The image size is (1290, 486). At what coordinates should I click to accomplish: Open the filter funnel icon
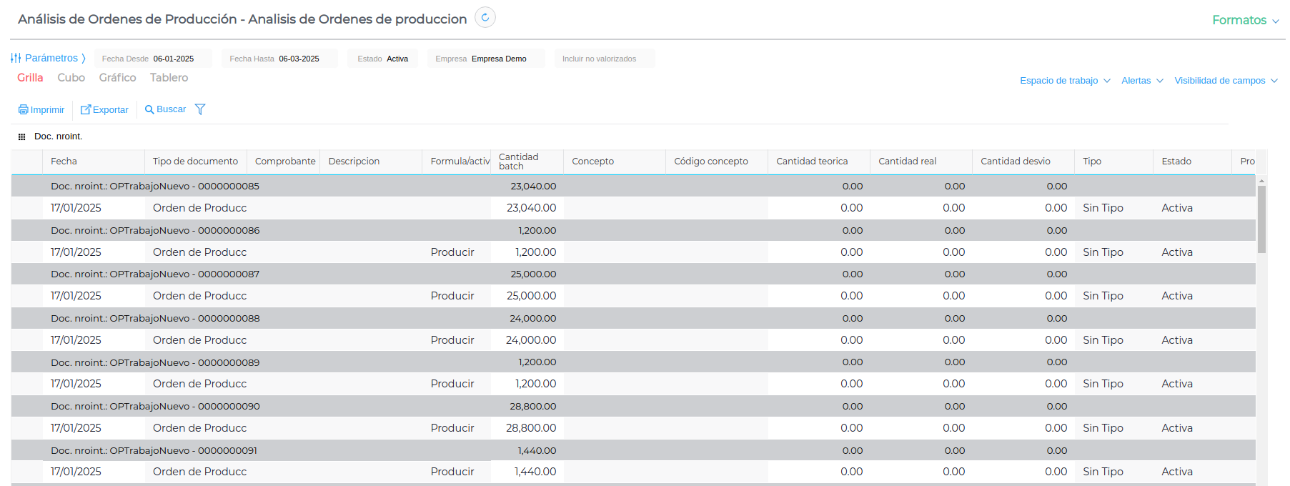[x=200, y=109]
